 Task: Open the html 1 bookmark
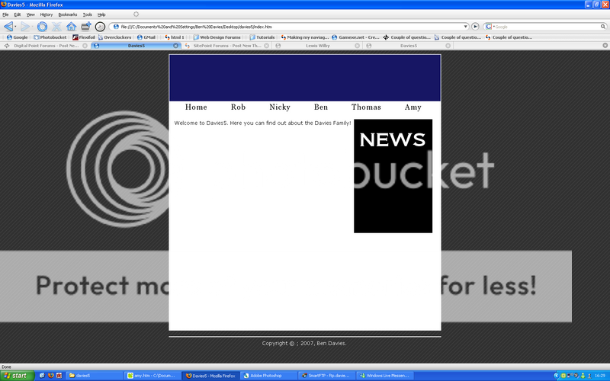[175, 37]
